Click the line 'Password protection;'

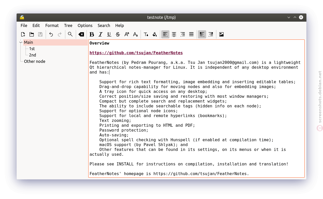[124, 130]
